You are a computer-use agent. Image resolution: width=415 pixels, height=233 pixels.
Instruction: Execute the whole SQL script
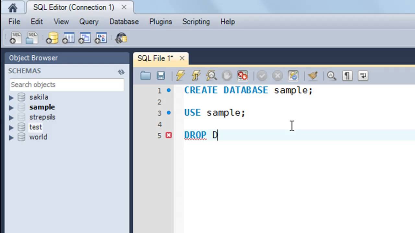click(x=180, y=76)
